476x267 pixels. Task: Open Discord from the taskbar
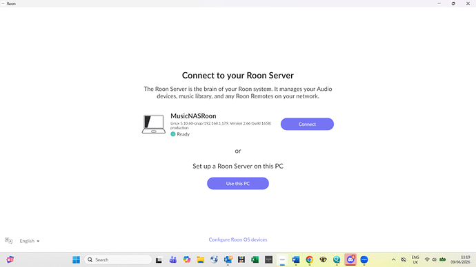click(350, 259)
